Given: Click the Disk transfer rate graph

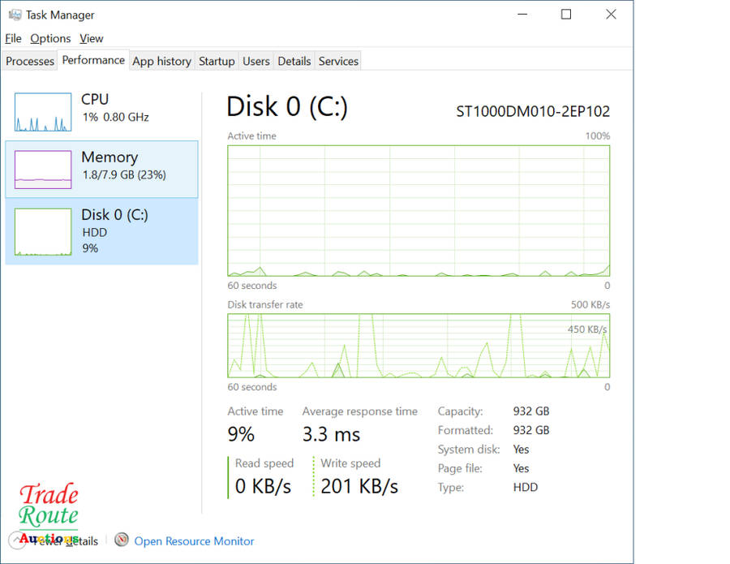Looking at the screenshot, I should 418,346.
